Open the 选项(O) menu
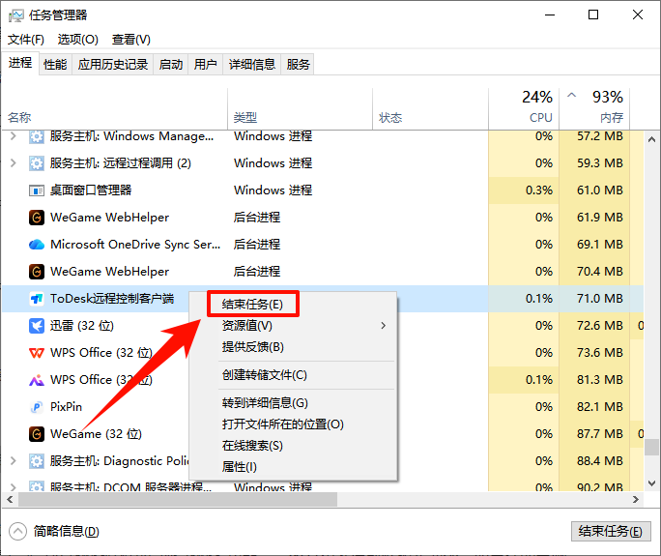 78,40
